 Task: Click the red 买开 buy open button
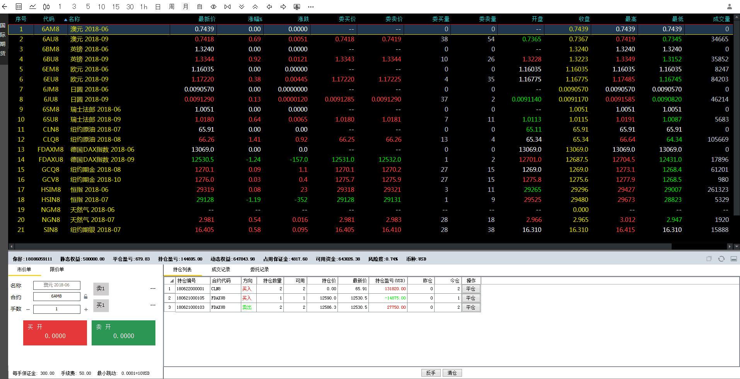[x=55, y=333]
